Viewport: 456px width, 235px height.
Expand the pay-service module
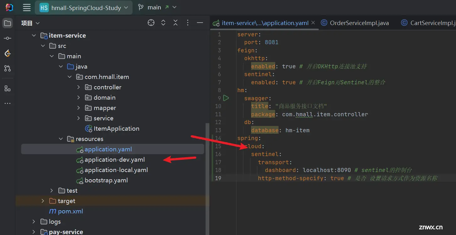(x=34, y=232)
